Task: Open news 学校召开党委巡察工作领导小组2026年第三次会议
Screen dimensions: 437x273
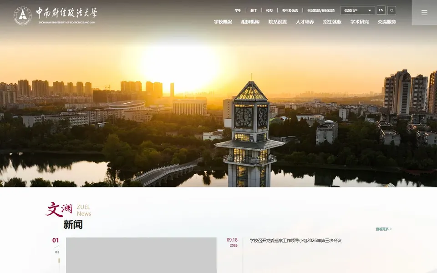Action: click(x=295, y=241)
